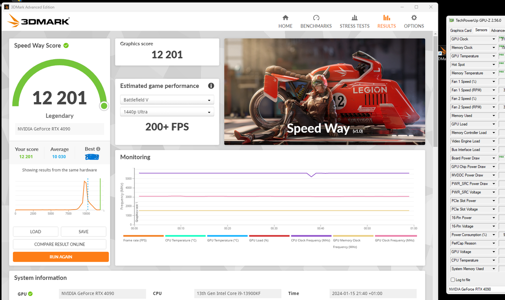Viewport: 505px width, 300px height.
Task: Open the Battlefield V game dropdown
Action: 167,100
